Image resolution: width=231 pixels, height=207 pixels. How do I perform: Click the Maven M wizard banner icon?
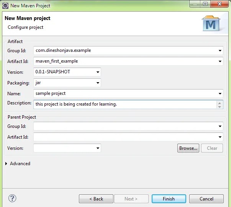click(211, 23)
